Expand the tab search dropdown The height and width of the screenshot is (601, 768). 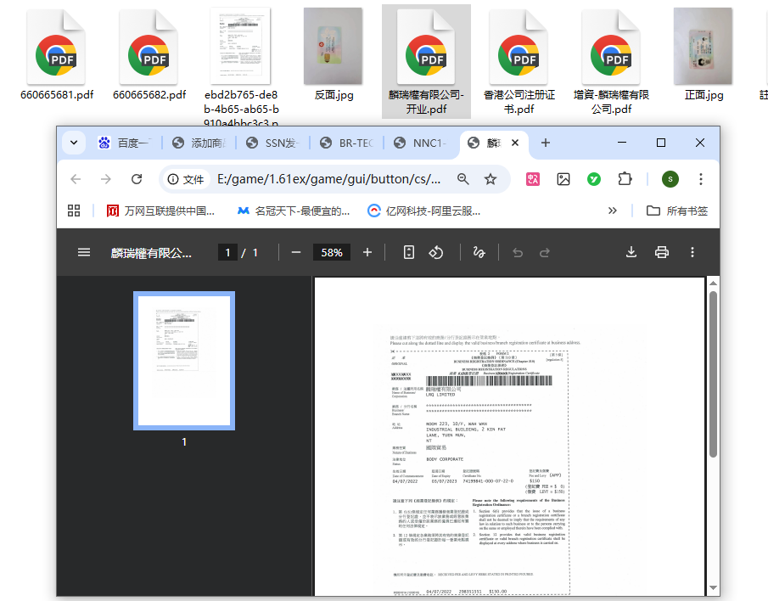click(x=74, y=143)
